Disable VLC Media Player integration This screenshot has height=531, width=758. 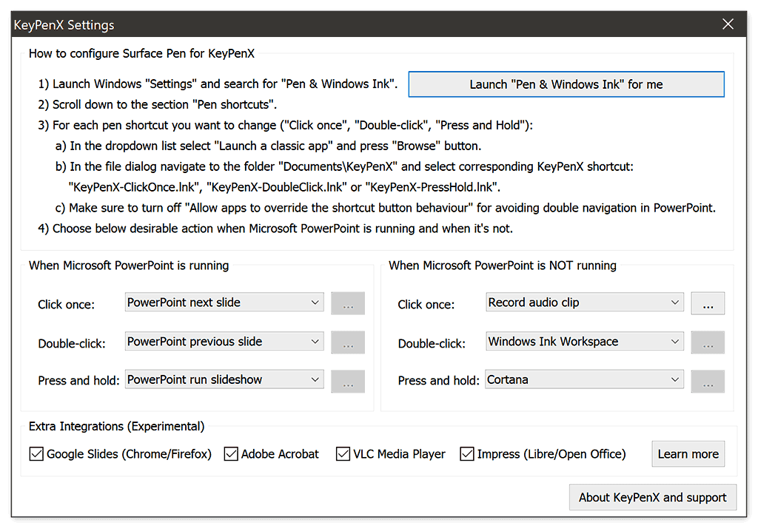pyautogui.click(x=343, y=454)
